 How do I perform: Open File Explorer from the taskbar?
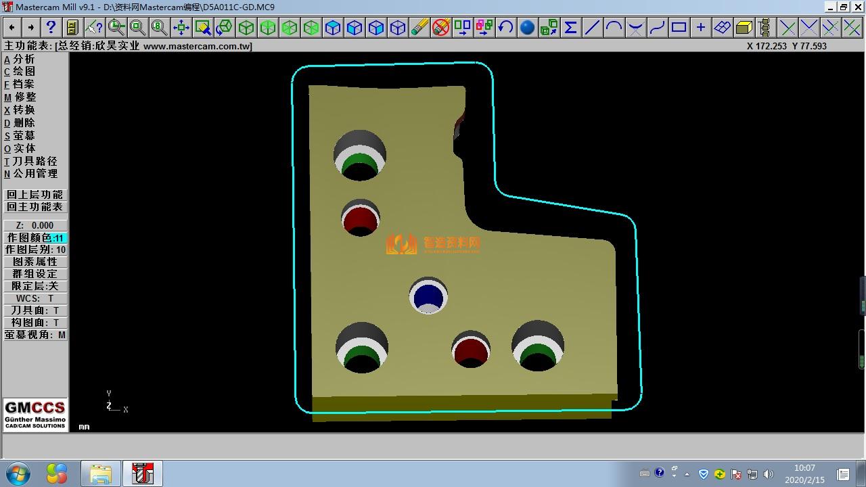click(x=100, y=473)
